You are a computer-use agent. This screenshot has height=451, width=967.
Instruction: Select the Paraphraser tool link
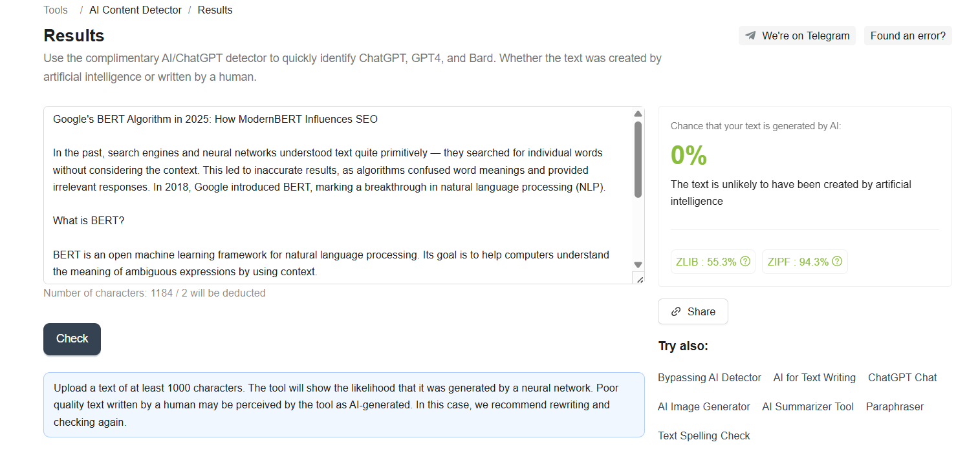(895, 406)
